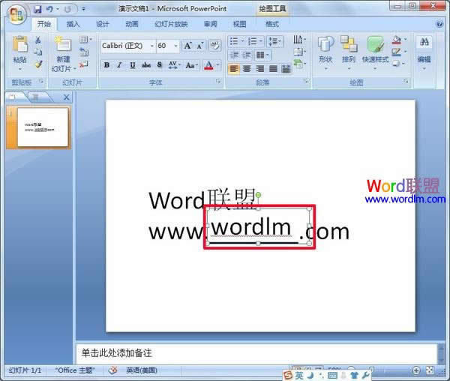Run the spelling check in the status bar
Screen dimensions: 450x381
[x=112, y=370]
